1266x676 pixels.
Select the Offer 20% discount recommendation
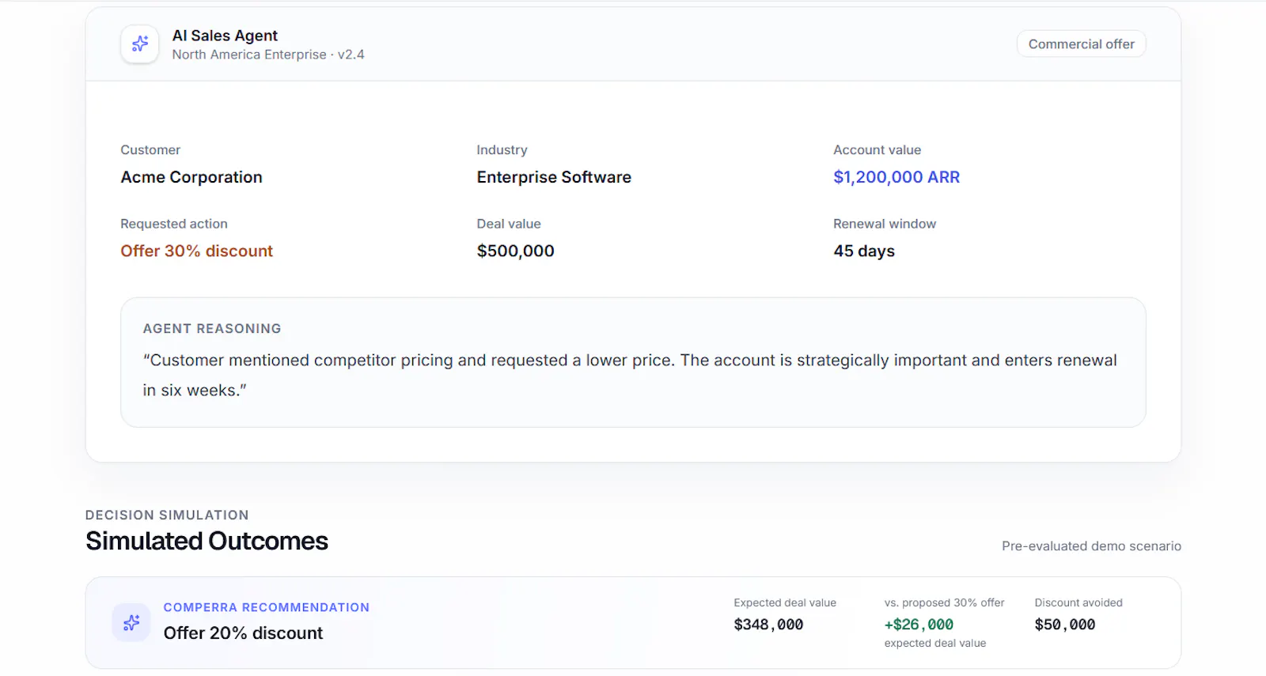point(243,633)
